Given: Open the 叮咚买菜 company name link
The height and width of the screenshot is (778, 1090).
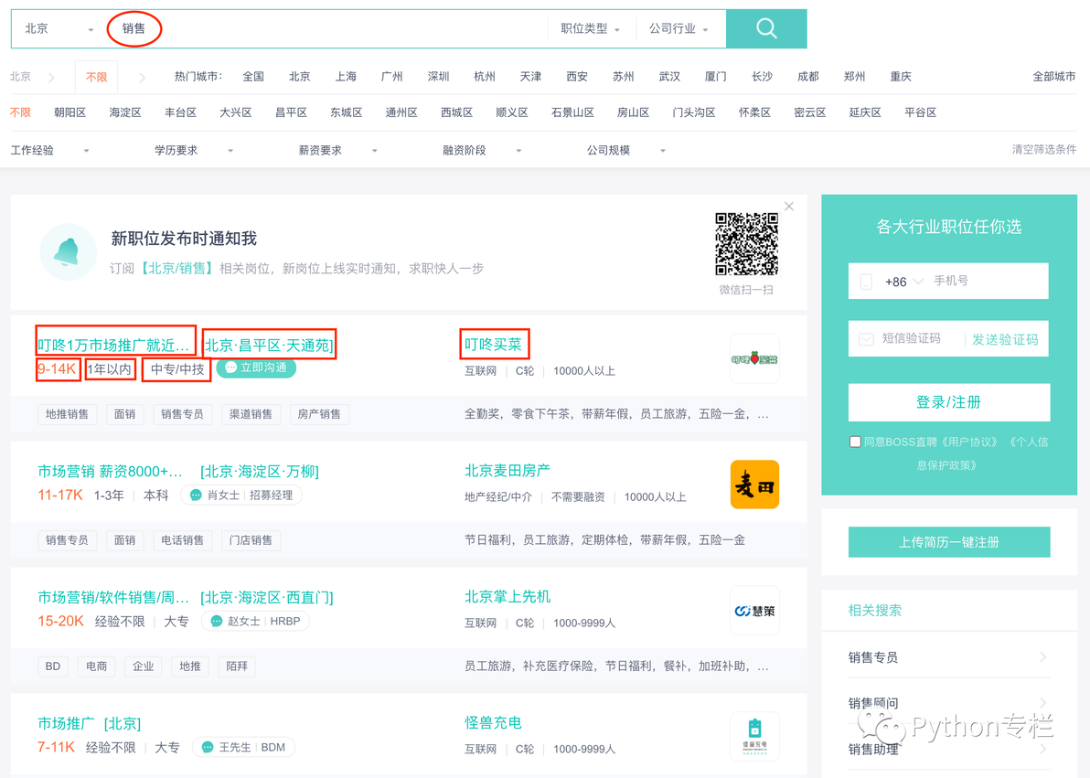Looking at the screenshot, I should click(493, 344).
